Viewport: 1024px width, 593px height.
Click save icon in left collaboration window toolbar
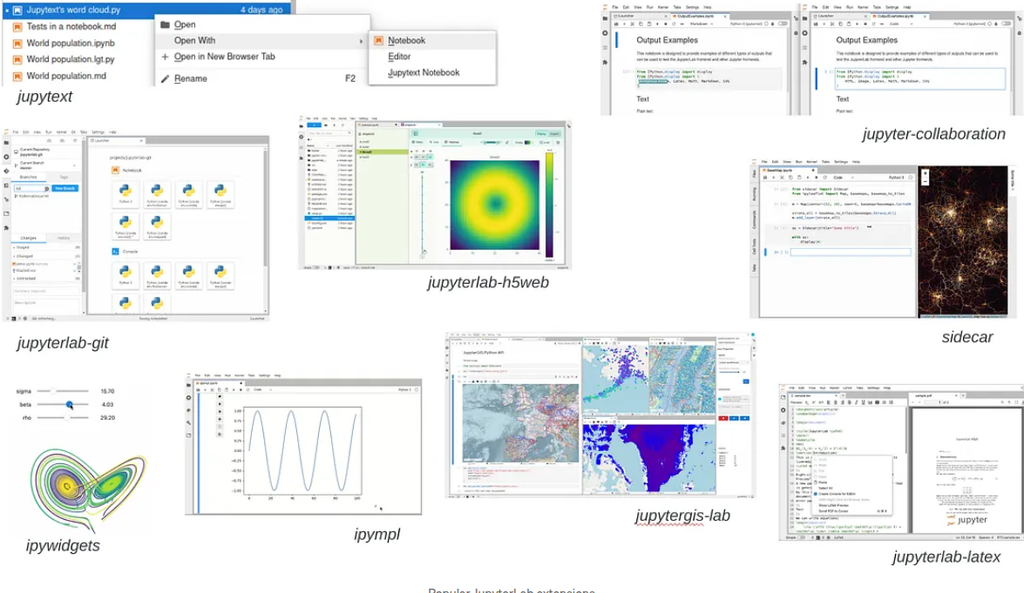[x=616, y=24]
